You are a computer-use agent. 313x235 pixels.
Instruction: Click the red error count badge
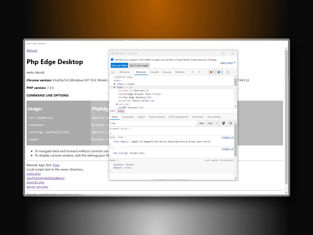(x=212, y=72)
